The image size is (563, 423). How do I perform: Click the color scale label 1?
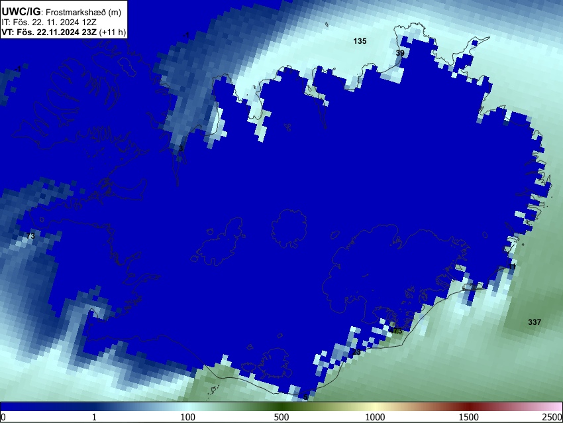pyautogui.click(x=94, y=417)
